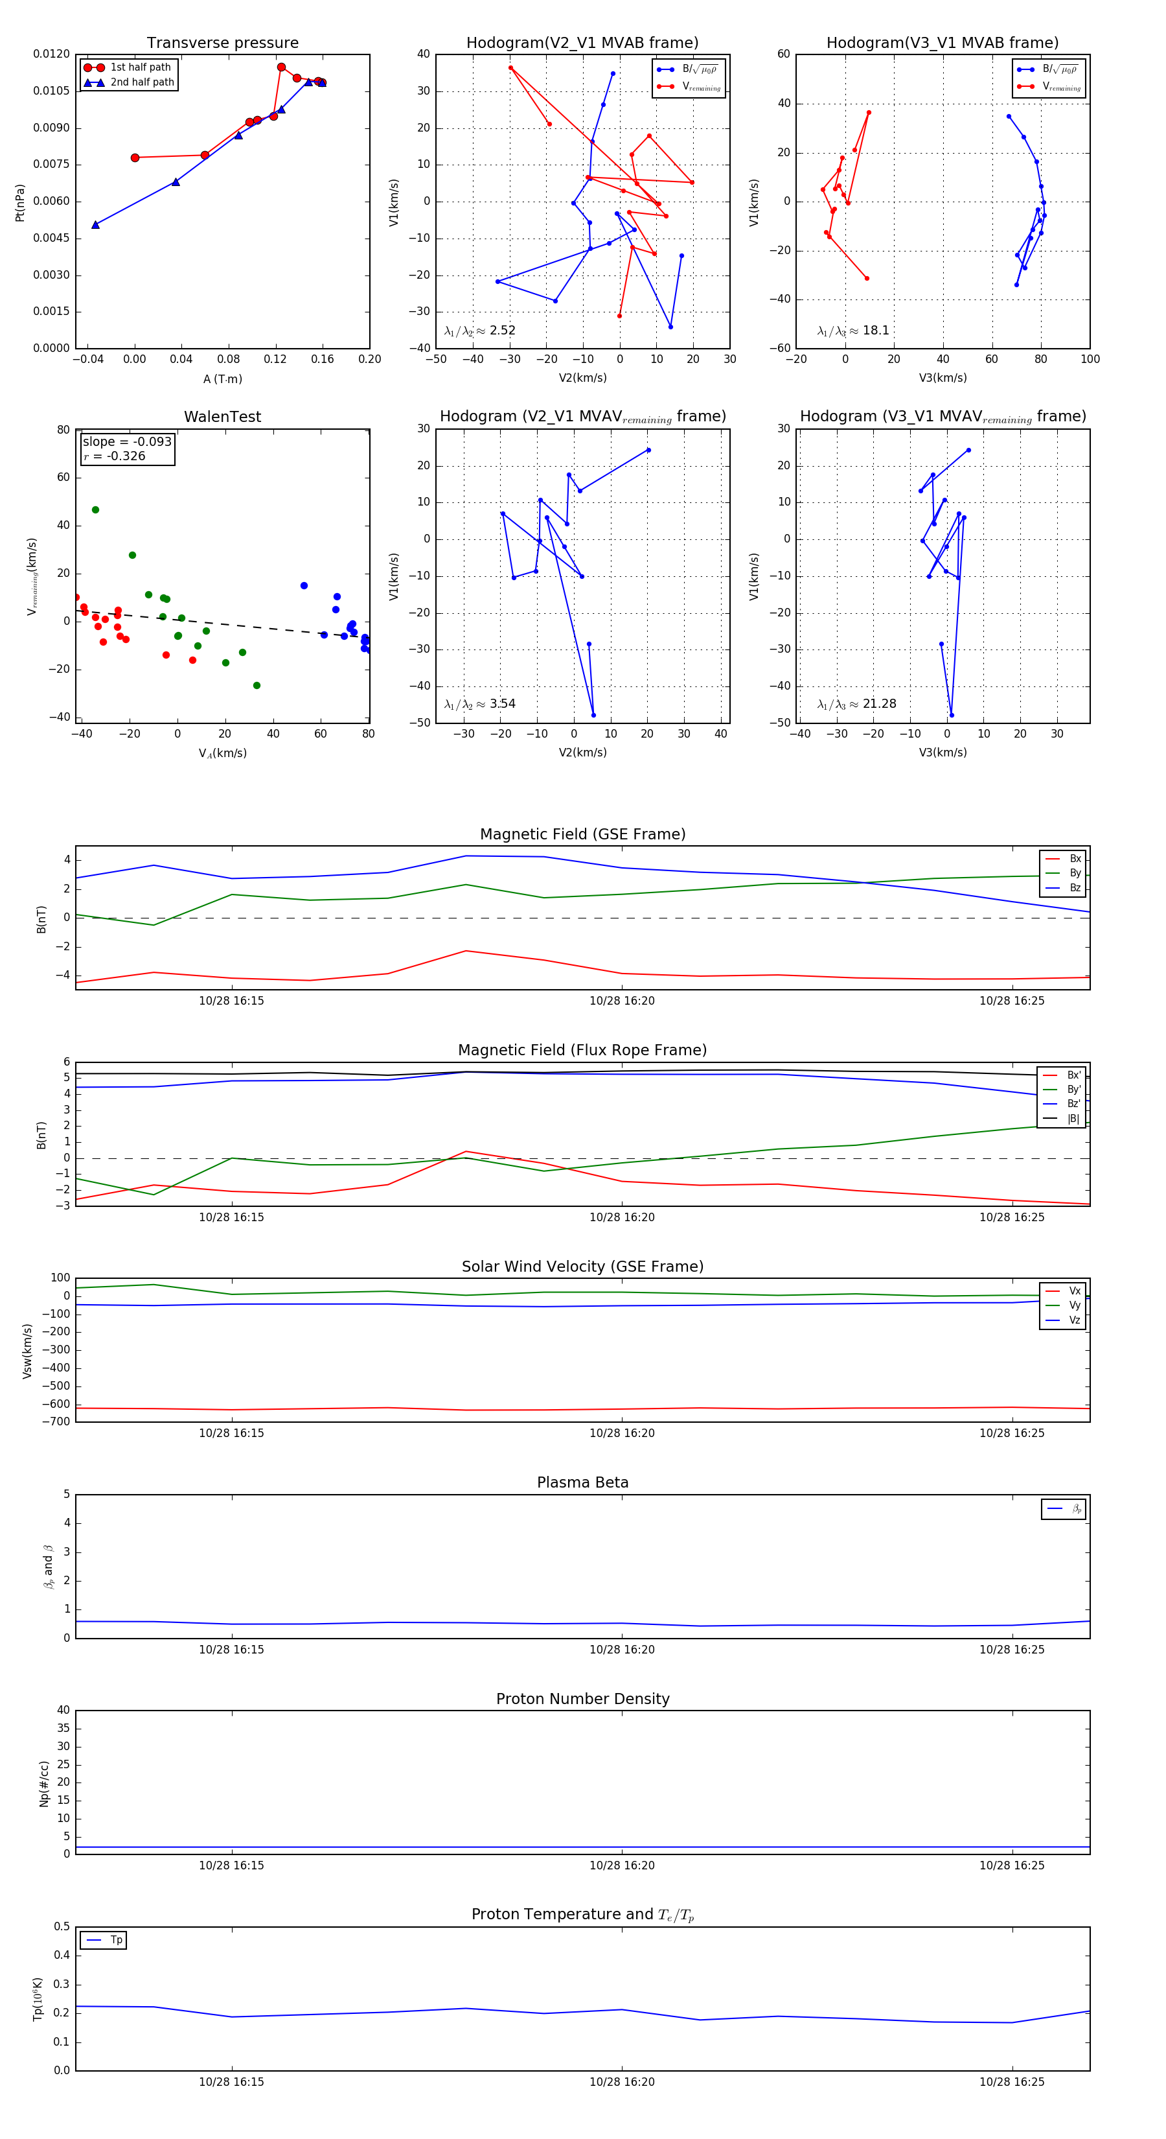Screen dimensions: 1166x2139
Task: Click 'Hodogram (V3_V1 MVAV remaining frame)' title
Action: pyautogui.click(x=942, y=416)
